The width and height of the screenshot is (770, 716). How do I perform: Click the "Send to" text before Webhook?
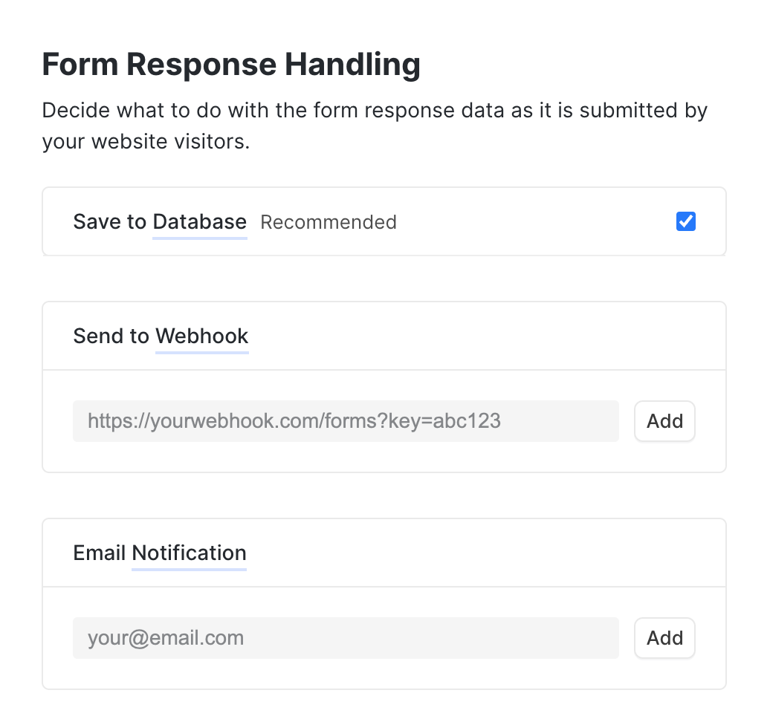(111, 336)
